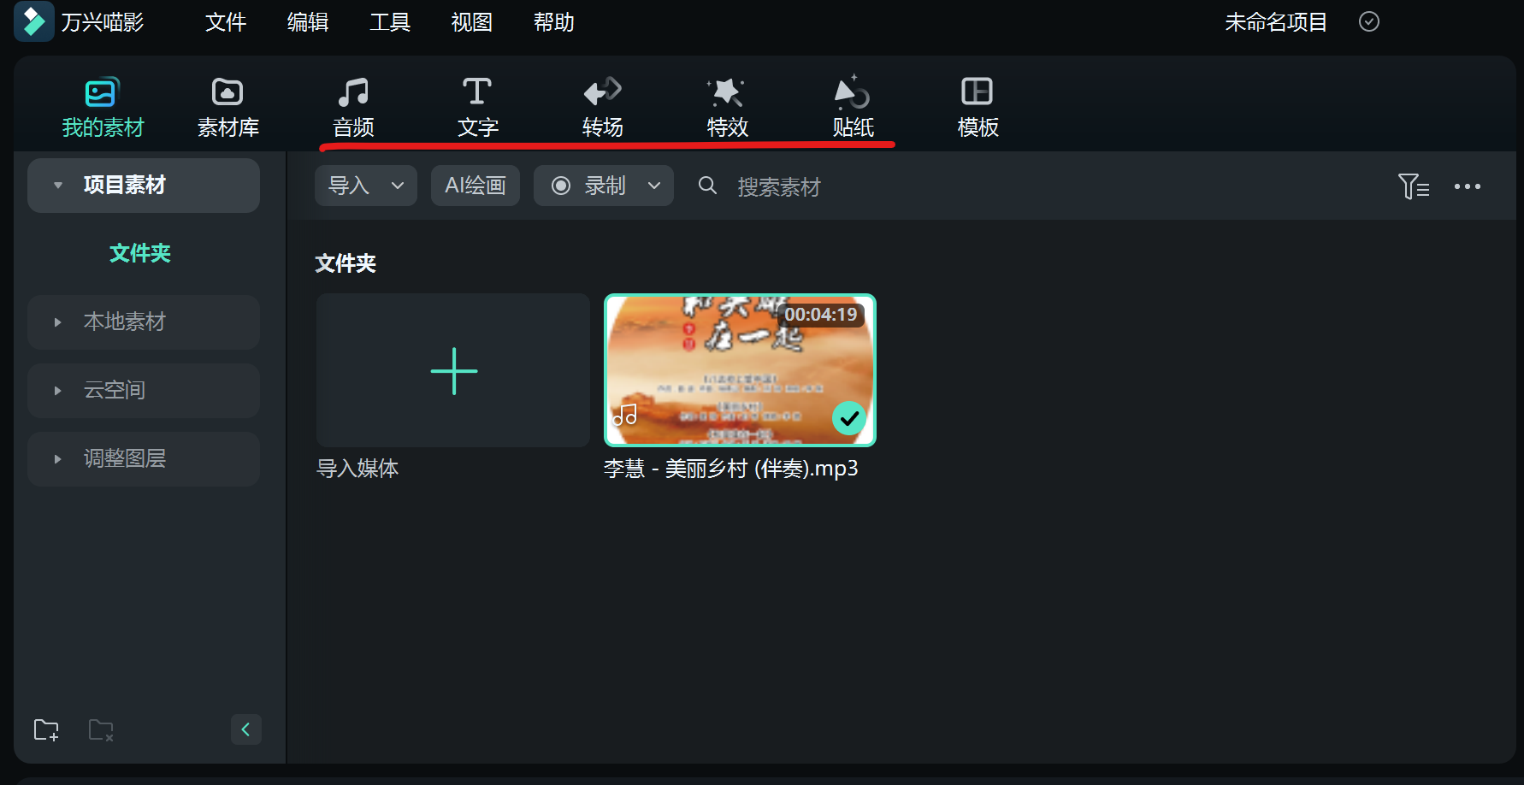Open the 贴纸 stickers panel
Screen dimensions: 1524x785
click(852, 105)
